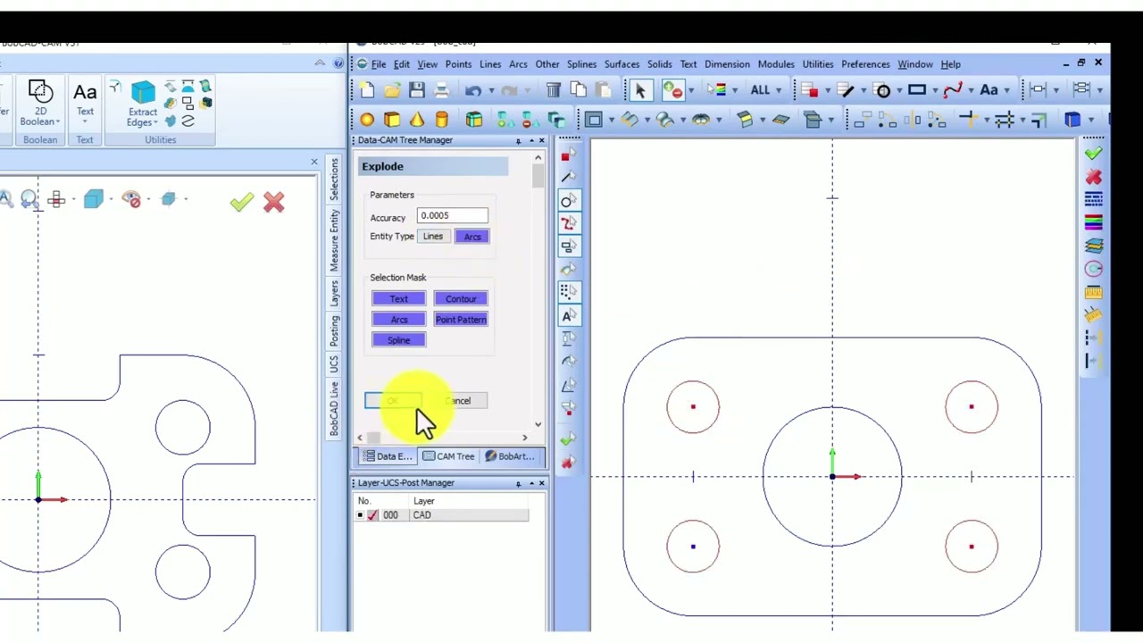This screenshot has height=643, width=1143.
Task: Click the Print icon
Action: click(442, 90)
